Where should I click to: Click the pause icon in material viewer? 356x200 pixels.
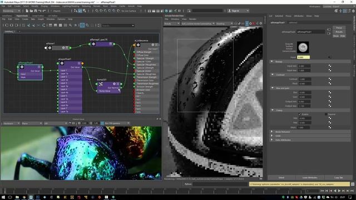click(73, 123)
